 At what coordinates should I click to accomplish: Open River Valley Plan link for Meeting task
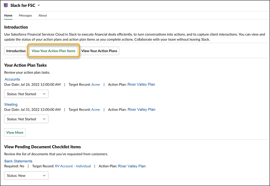pos(141,110)
